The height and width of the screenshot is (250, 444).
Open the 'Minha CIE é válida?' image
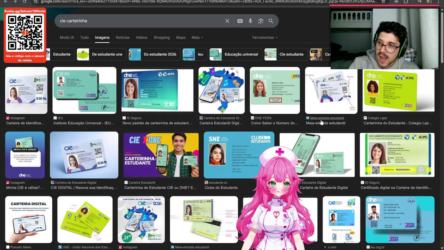25,155
